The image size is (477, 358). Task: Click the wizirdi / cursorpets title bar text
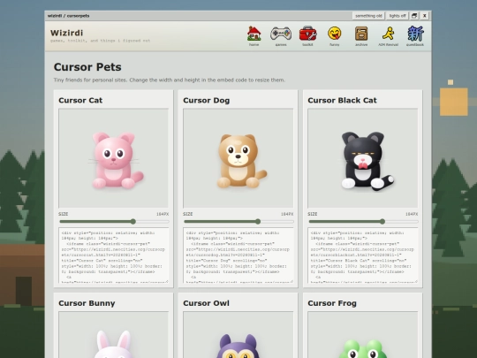[x=68, y=16]
